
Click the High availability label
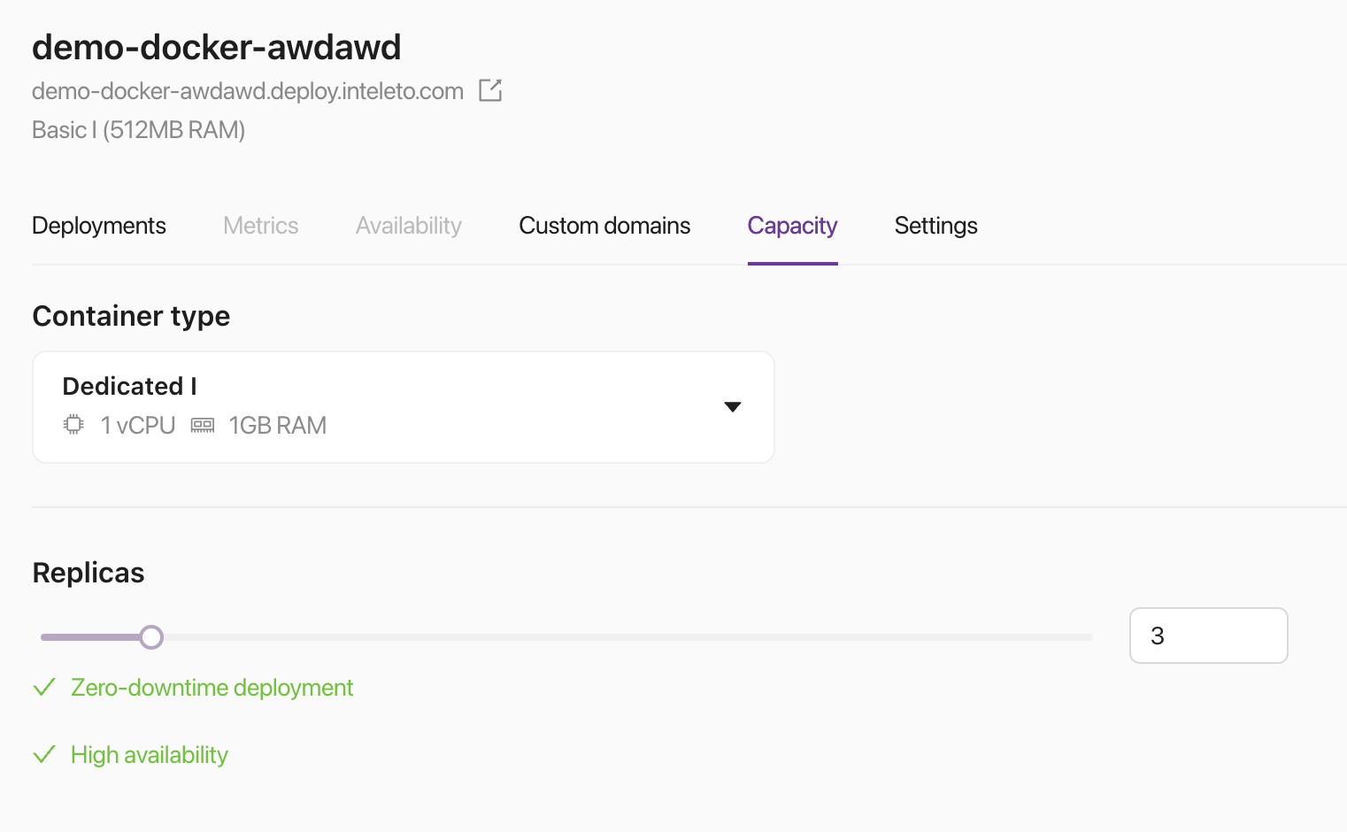coord(150,755)
